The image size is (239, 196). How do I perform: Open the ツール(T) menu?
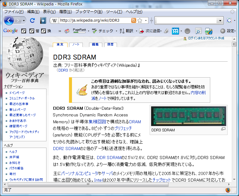coord(114,12)
